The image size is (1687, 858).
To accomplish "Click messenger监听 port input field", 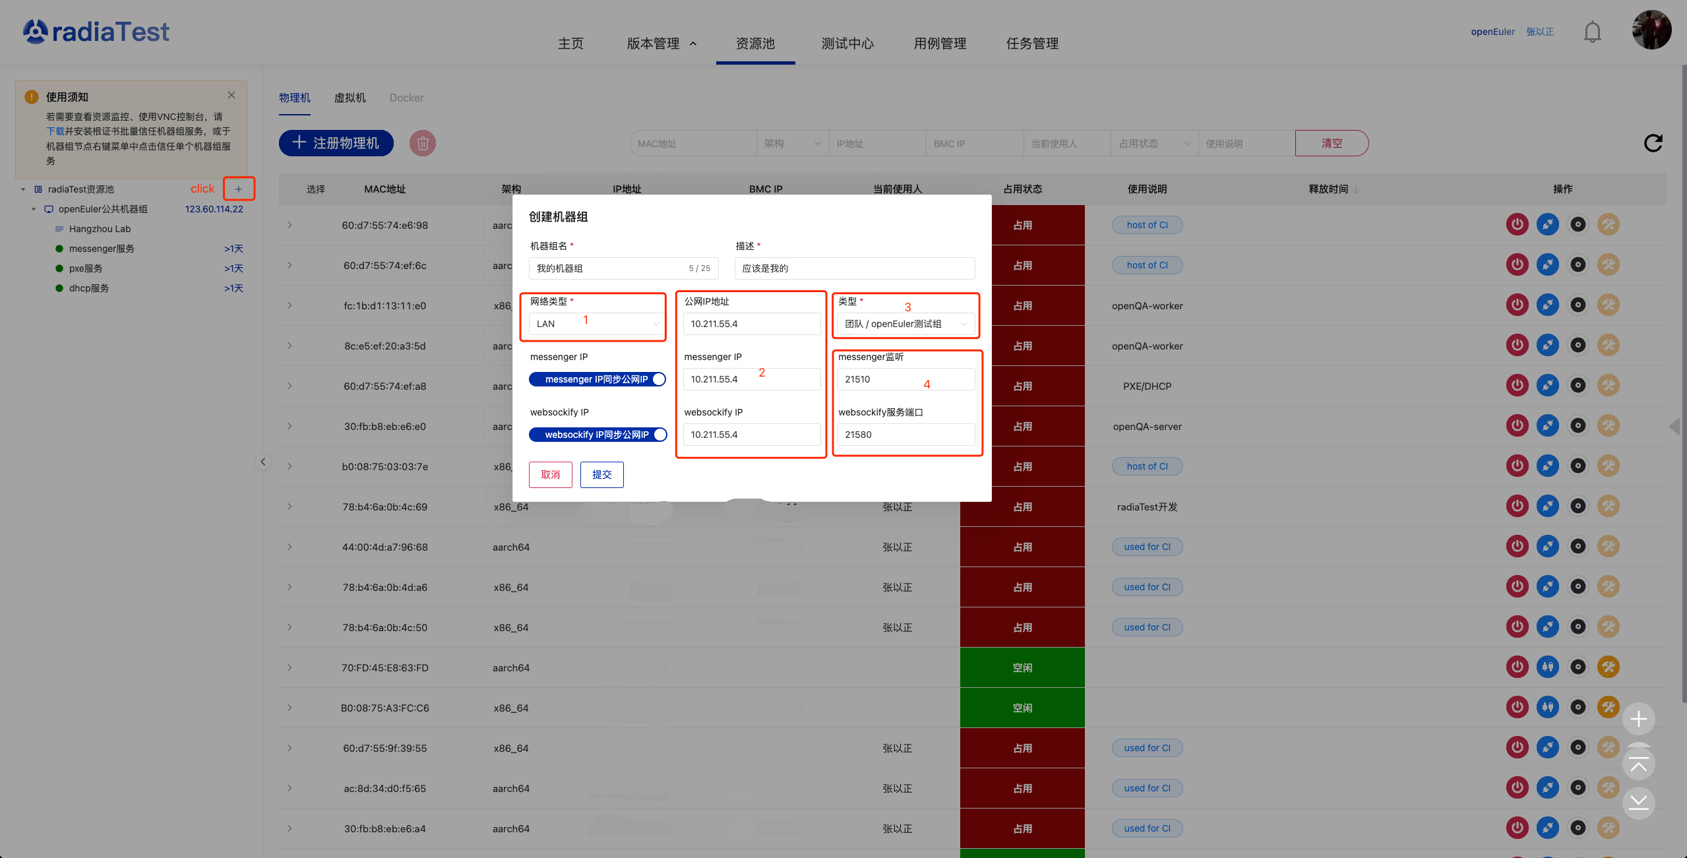I will tap(905, 379).
